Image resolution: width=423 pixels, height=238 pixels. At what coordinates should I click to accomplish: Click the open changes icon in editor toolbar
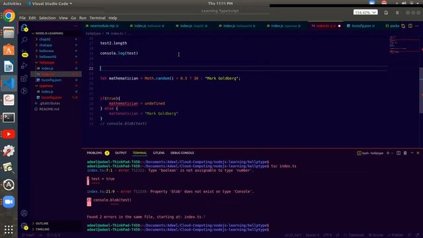403,26
